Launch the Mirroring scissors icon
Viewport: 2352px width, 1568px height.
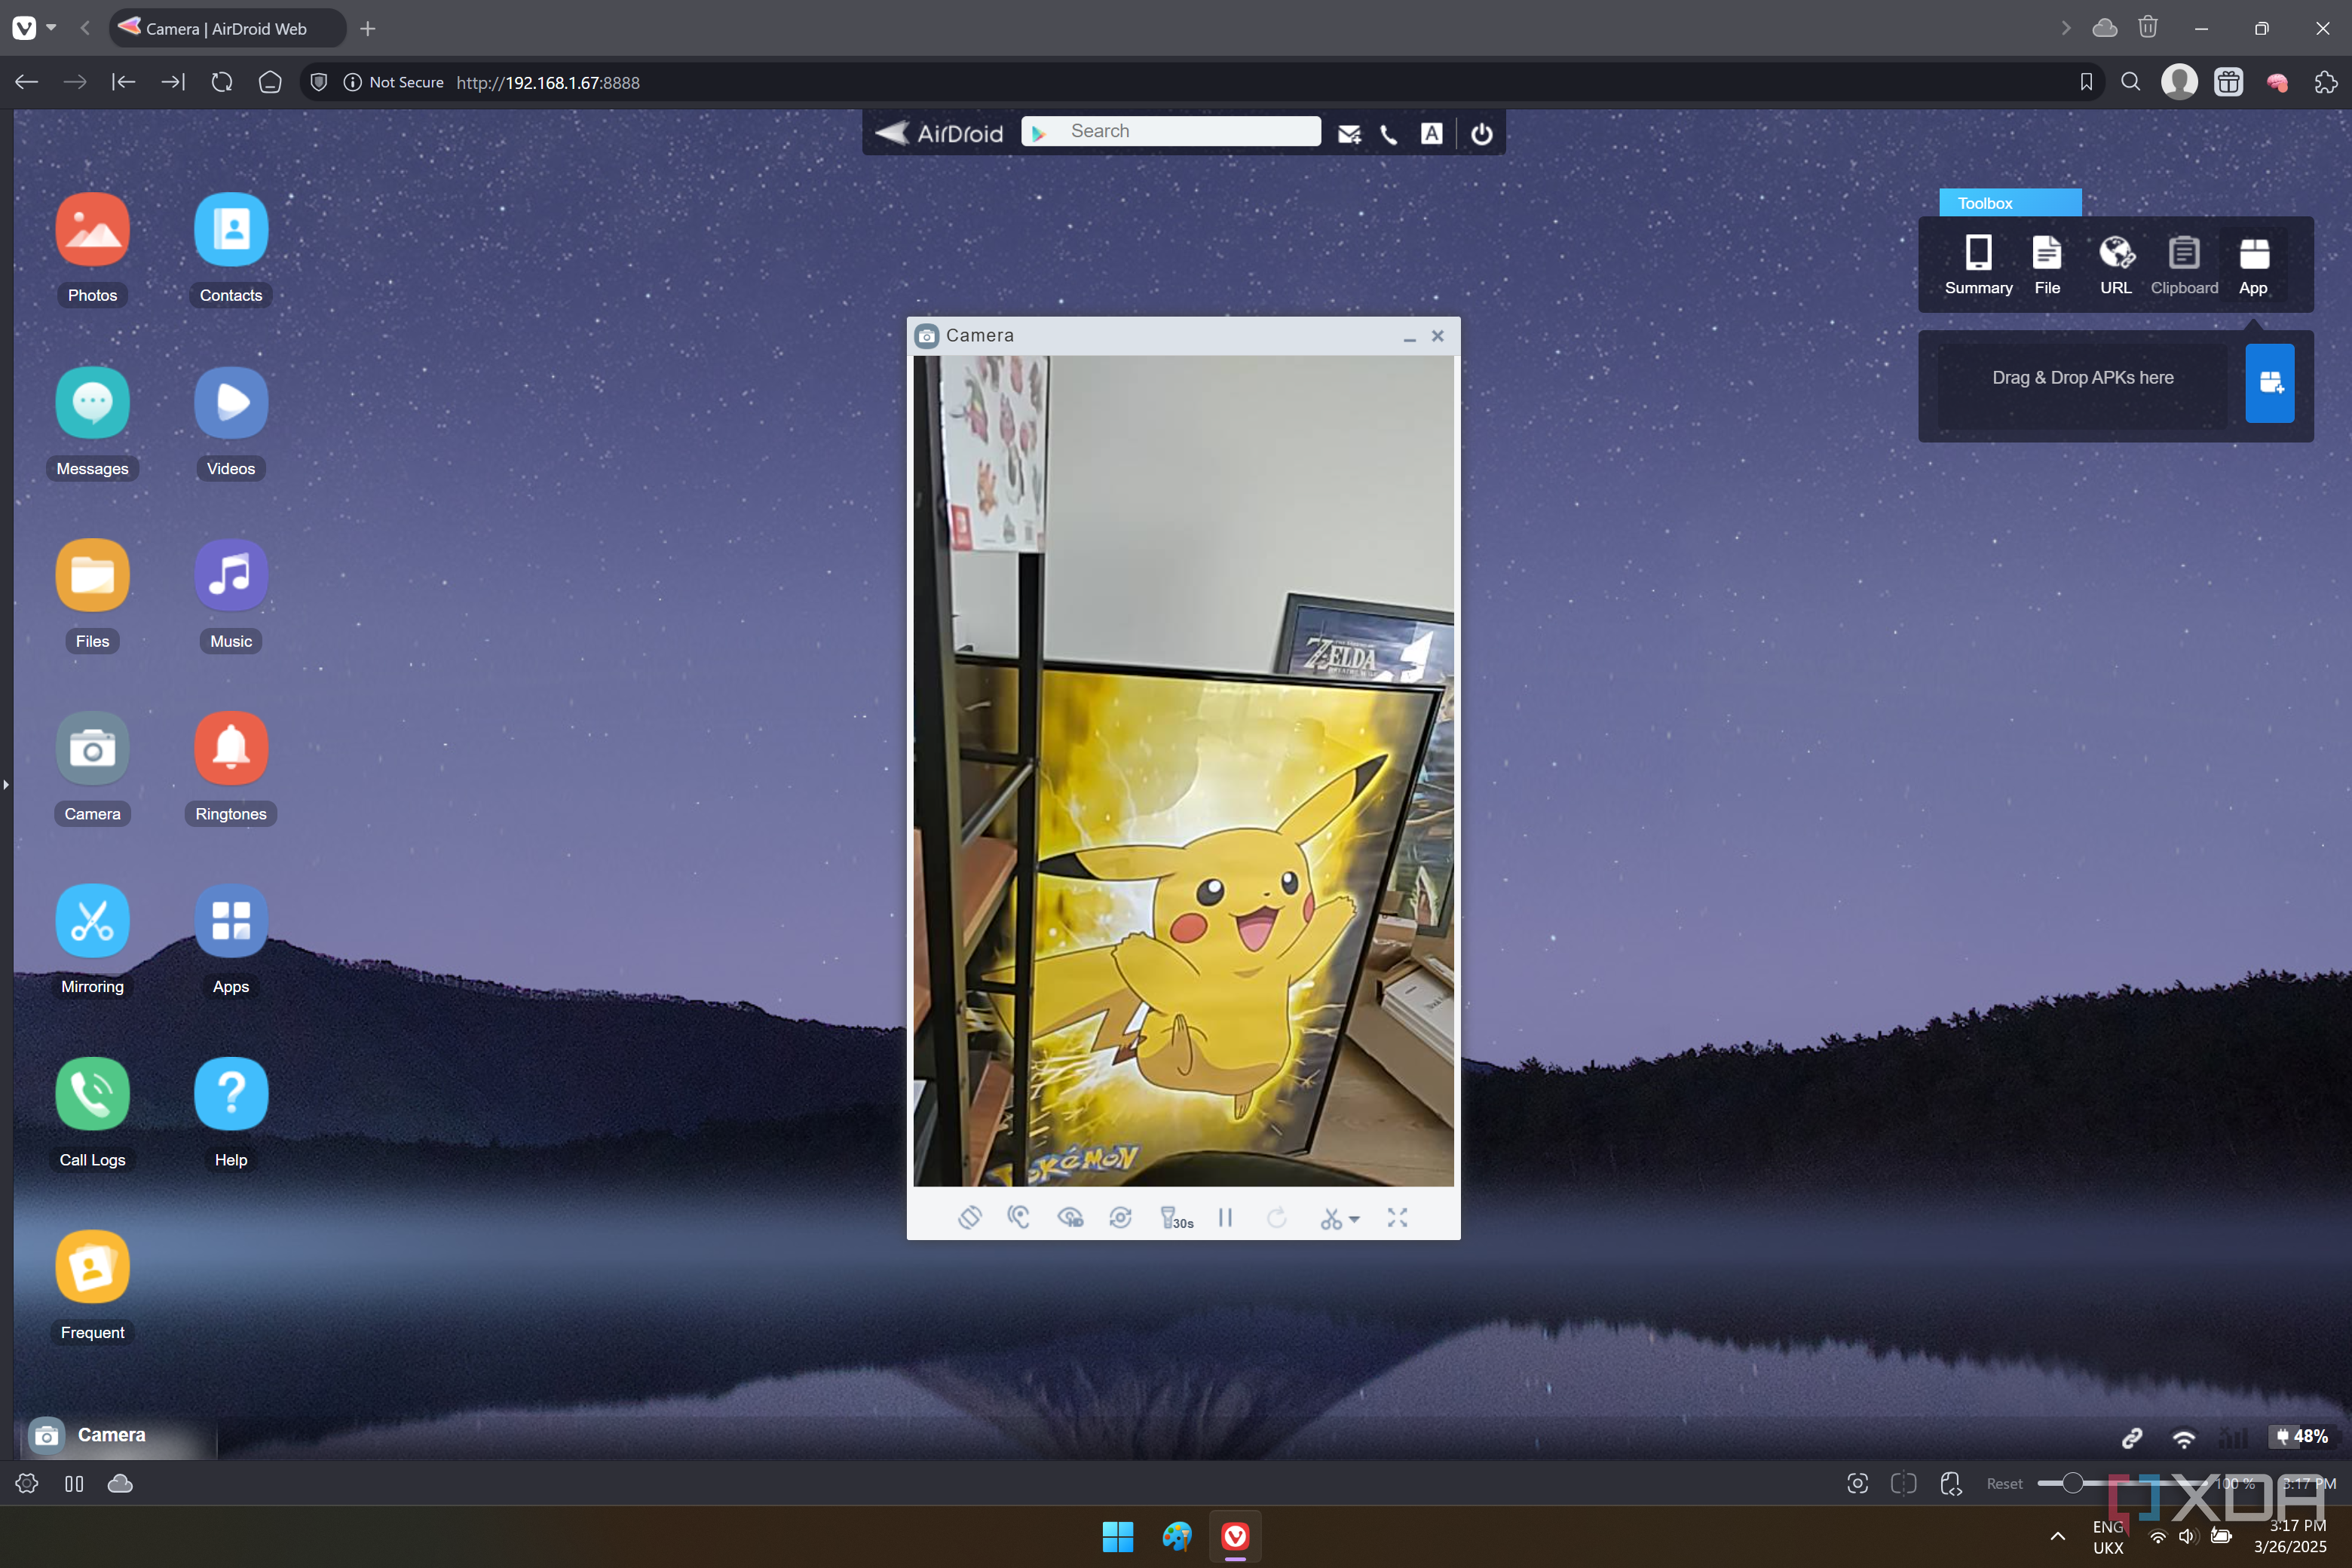pos(92,921)
